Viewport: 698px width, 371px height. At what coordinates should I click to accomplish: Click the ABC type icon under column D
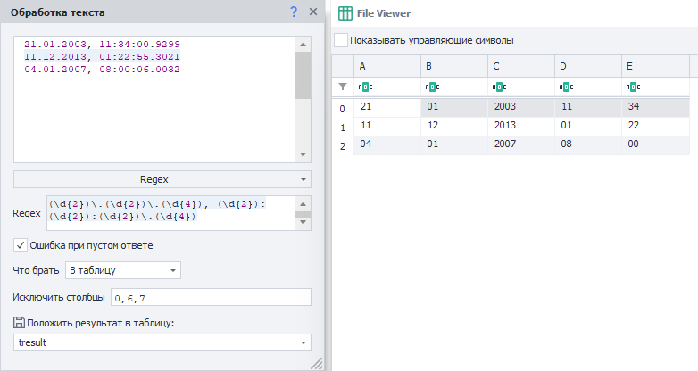pos(565,87)
